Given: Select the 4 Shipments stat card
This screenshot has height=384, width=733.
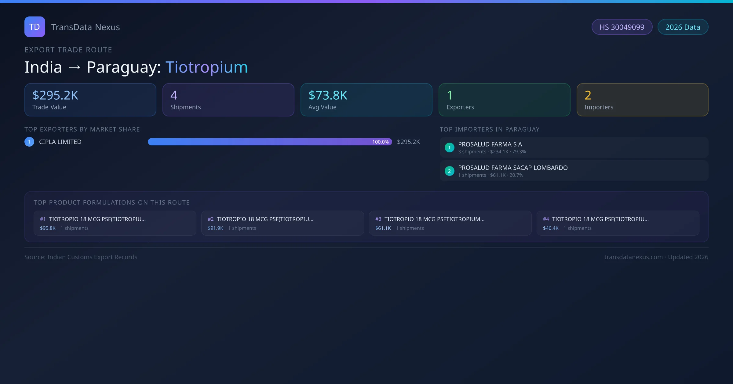Looking at the screenshot, I should tap(228, 100).
